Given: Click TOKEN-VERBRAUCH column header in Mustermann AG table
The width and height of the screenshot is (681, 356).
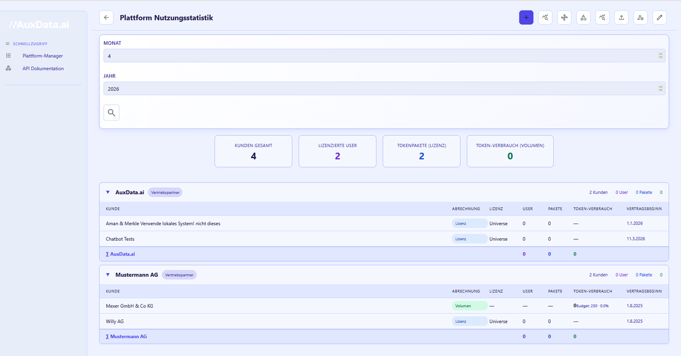Looking at the screenshot, I should point(593,291).
